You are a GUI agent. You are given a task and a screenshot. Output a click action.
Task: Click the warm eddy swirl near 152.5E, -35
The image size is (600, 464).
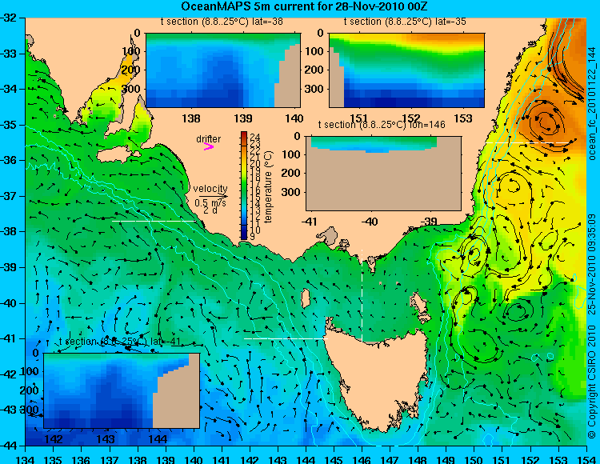click(x=546, y=122)
